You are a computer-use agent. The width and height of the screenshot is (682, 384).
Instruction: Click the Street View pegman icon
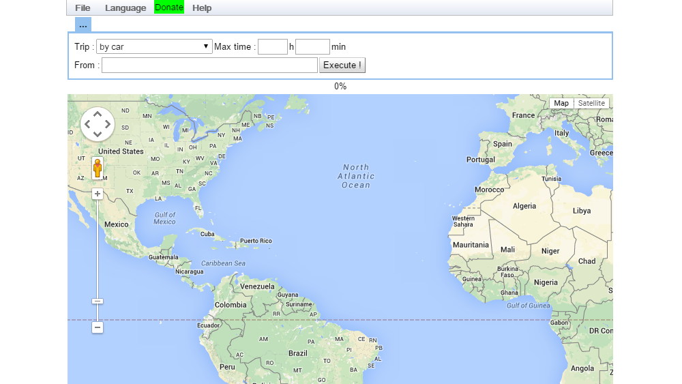[98, 168]
